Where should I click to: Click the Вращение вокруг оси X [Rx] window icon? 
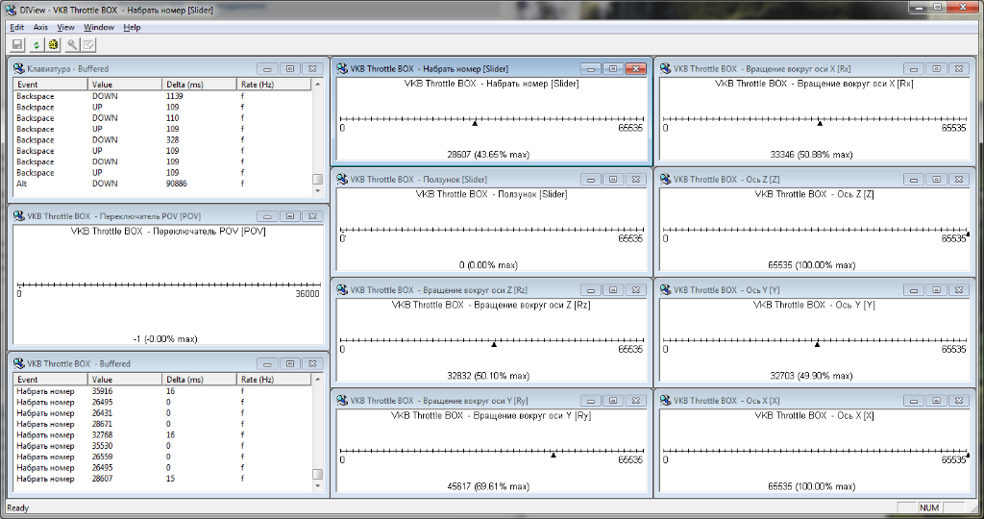(x=666, y=68)
